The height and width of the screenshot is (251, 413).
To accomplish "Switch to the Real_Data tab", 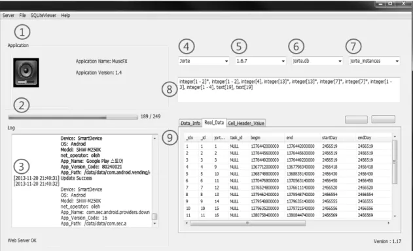I will 214,122.
